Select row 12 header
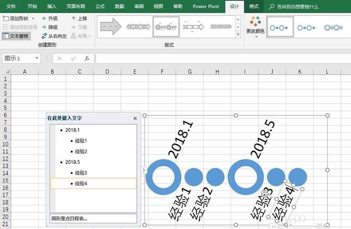The width and height of the screenshot is (351, 229). coord(5,158)
